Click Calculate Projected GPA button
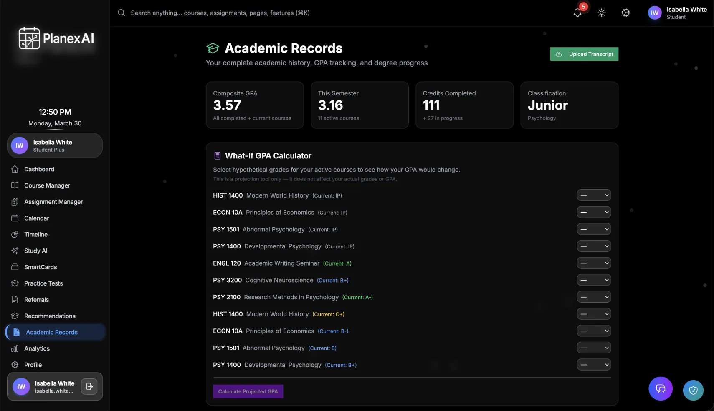The height and width of the screenshot is (411, 714). pos(248,391)
